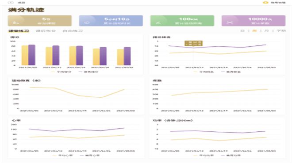Toggle the purple highest score legend item
Image resolution: width=292 pixels, height=163 pixels.
click(x=88, y=72)
